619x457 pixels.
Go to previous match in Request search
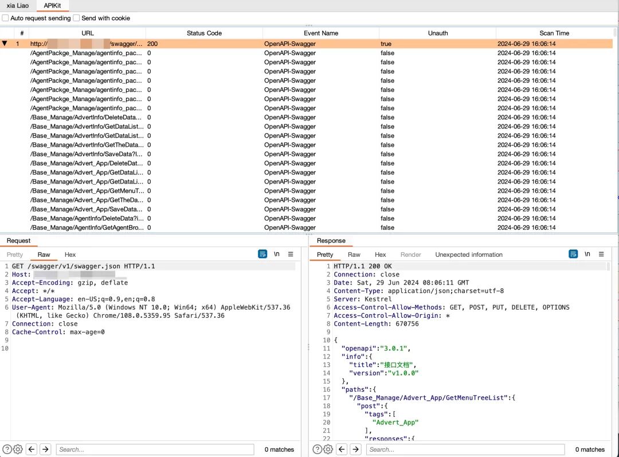[x=32, y=450]
